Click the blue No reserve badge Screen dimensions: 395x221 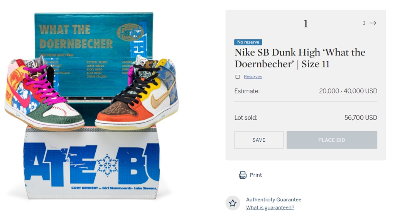tap(248, 42)
